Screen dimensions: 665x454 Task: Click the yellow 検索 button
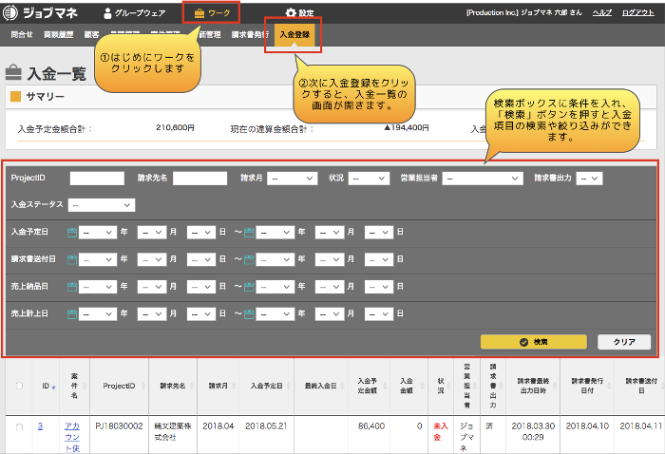pyautogui.click(x=534, y=342)
